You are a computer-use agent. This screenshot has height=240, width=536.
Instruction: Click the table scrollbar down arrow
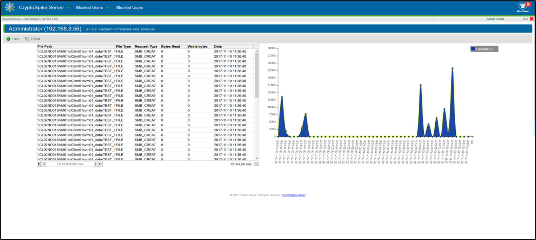pyautogui.click(x=256, y=158)
